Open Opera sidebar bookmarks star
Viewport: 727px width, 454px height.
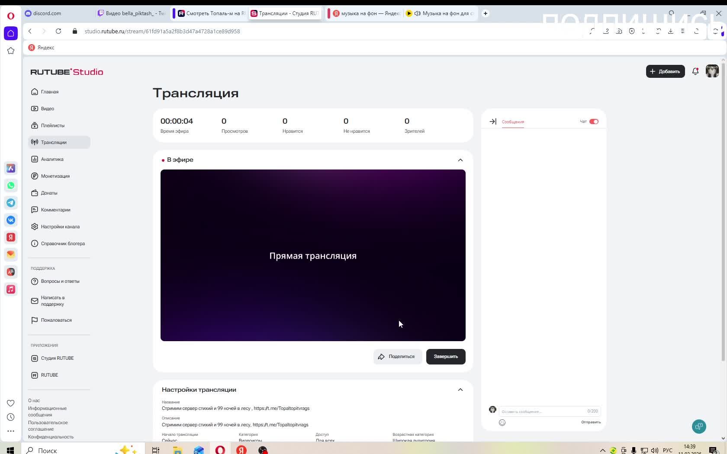11,51
